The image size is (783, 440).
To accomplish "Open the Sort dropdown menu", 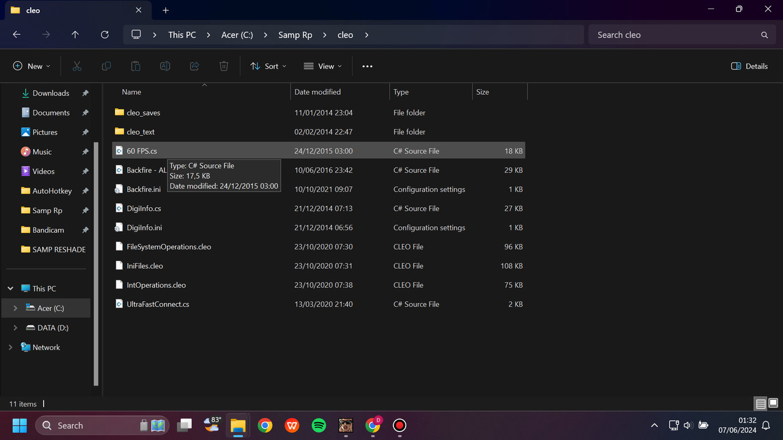I will [268, 66].
